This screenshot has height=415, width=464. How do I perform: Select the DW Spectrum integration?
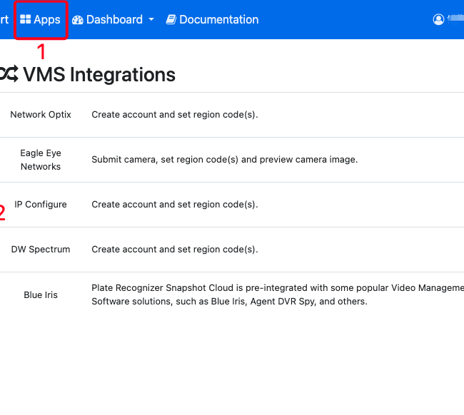pos(41,249)
